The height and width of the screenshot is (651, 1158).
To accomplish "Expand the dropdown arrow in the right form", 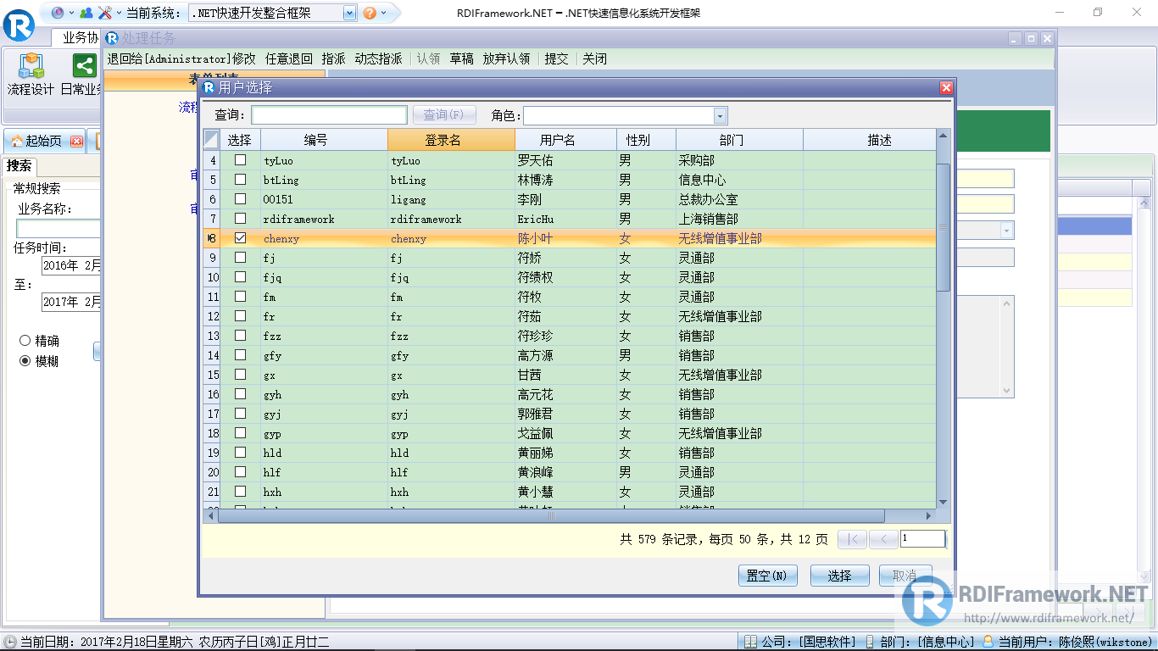I will coord(1006,230).
